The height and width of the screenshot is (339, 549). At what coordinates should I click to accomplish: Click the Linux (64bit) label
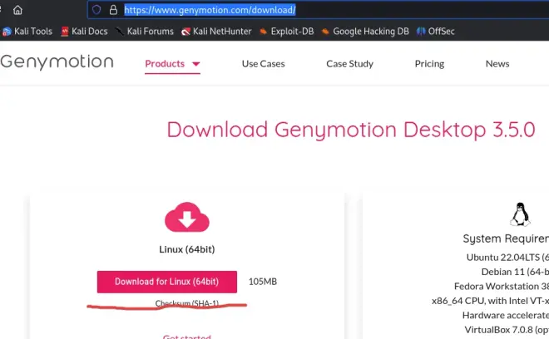(187, 249)
